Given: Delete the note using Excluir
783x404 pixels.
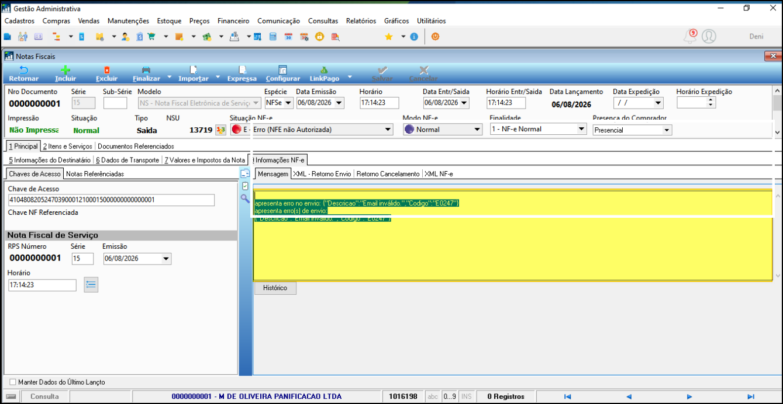Looking at the screenshot, I should (106, 74).
